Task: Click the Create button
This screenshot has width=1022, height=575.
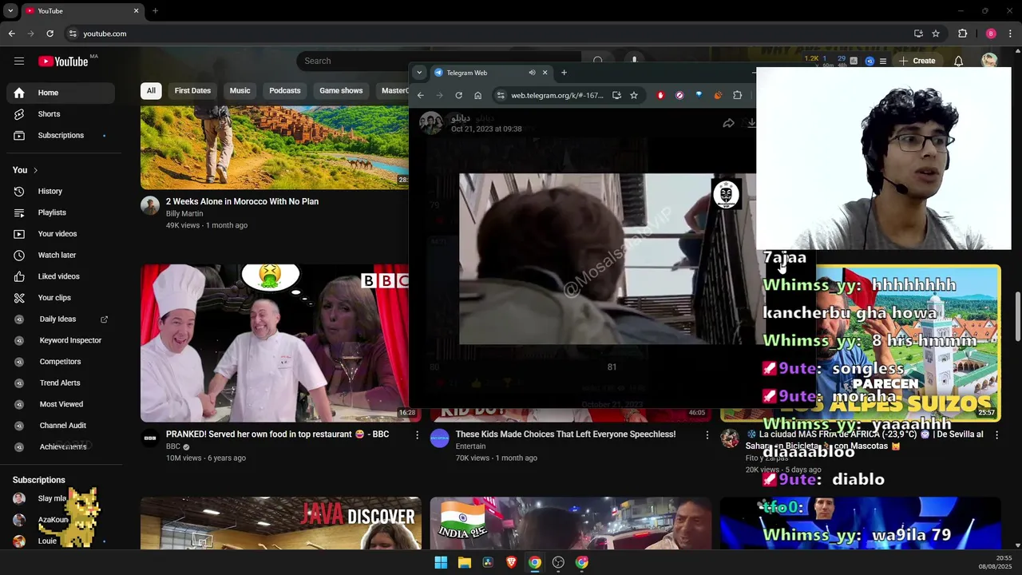Action: 917,61
